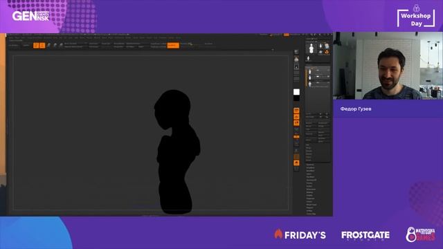Click the SPix icon below BPR

296,59
